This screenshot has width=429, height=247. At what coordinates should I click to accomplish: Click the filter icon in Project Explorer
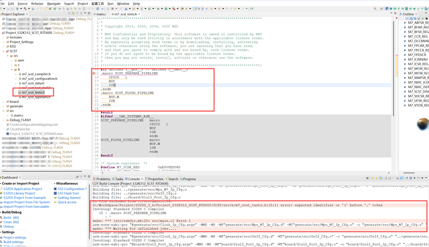click(x=77, y=13)
